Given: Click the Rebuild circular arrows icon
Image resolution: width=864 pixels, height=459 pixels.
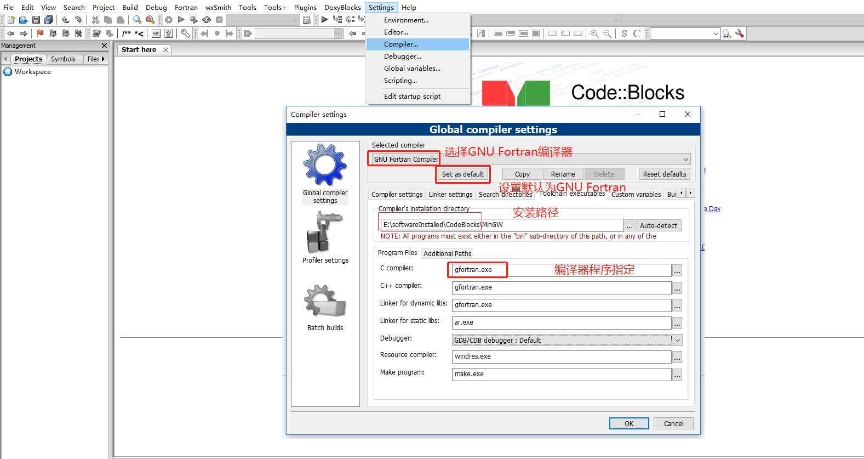Looking at the screenshot, I should [x=207, y=20].
